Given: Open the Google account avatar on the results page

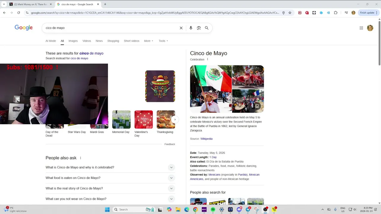Looking at the screenshot, I should pos(370,28).
